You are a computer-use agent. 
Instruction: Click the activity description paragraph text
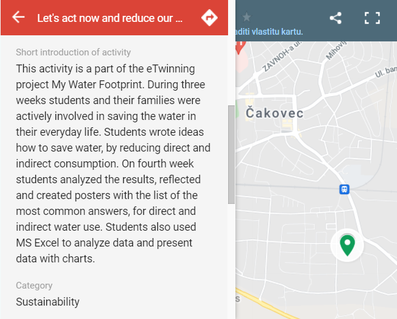pos(113,164)
